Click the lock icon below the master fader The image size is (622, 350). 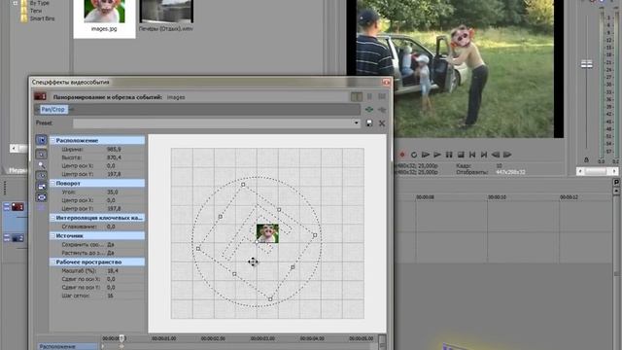click(x=586, y=159)
